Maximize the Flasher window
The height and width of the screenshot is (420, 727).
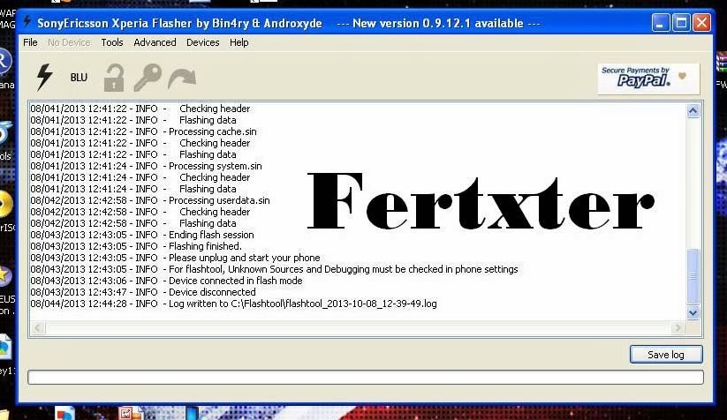(x=681, y=23)
